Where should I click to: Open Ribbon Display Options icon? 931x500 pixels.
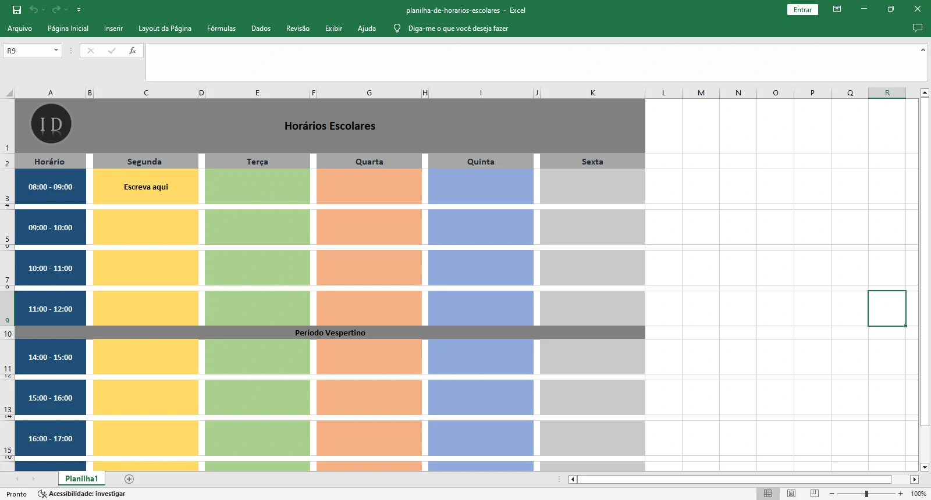837,9
